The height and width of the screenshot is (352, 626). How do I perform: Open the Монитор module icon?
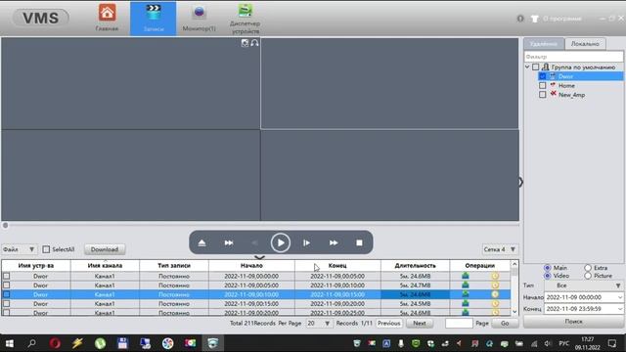(199, 13)
